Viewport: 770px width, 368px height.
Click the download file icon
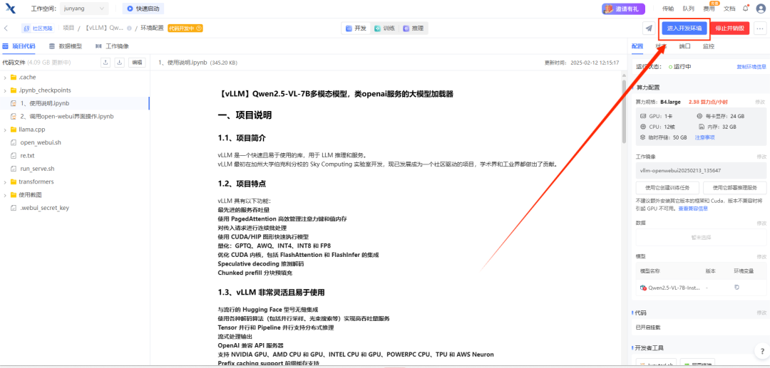pyautogui.click(x=119, y=62)
